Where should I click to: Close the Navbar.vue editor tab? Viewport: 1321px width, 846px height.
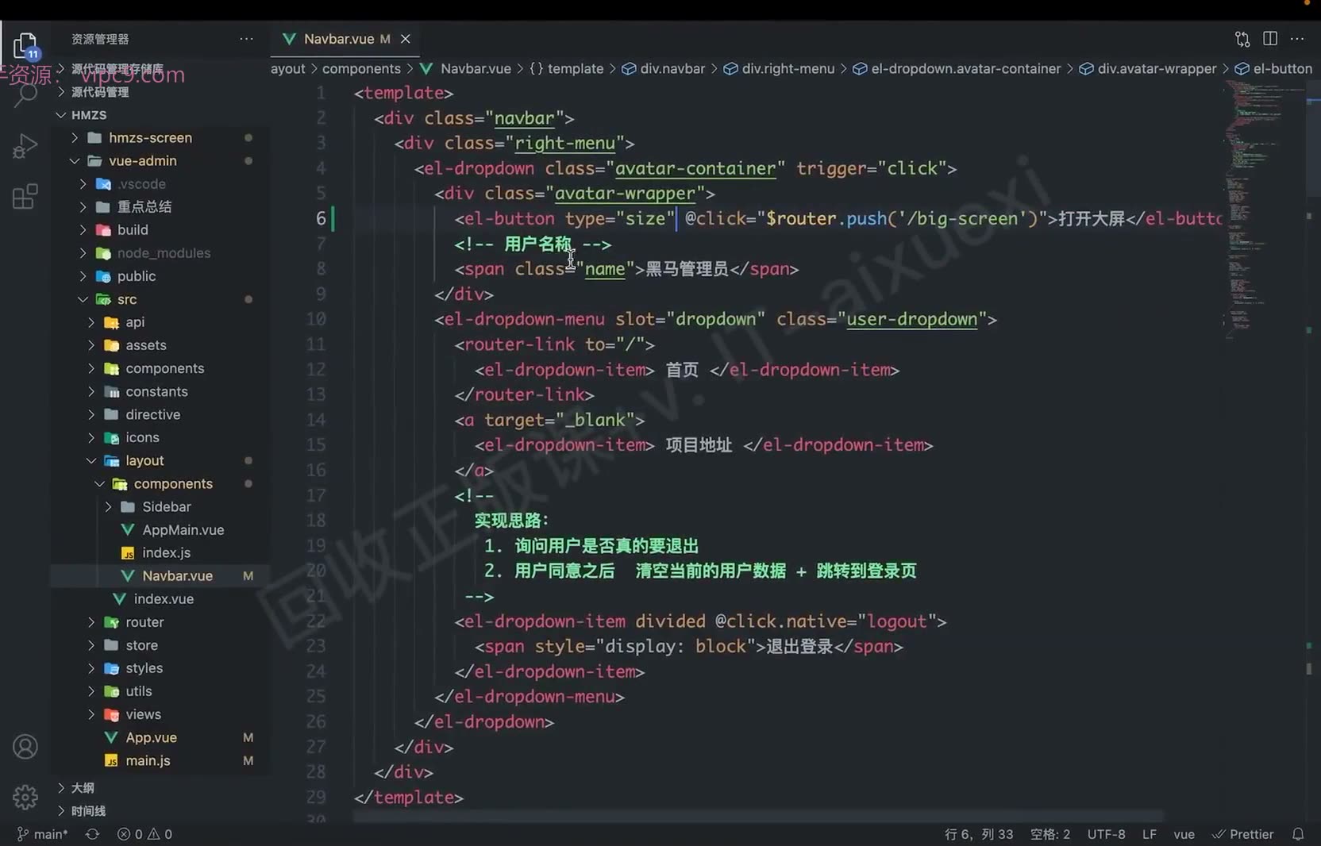point(406,39)
